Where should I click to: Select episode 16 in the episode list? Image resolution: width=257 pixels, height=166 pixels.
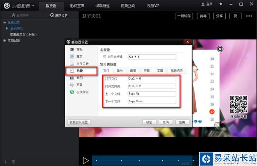coord(212,104)
